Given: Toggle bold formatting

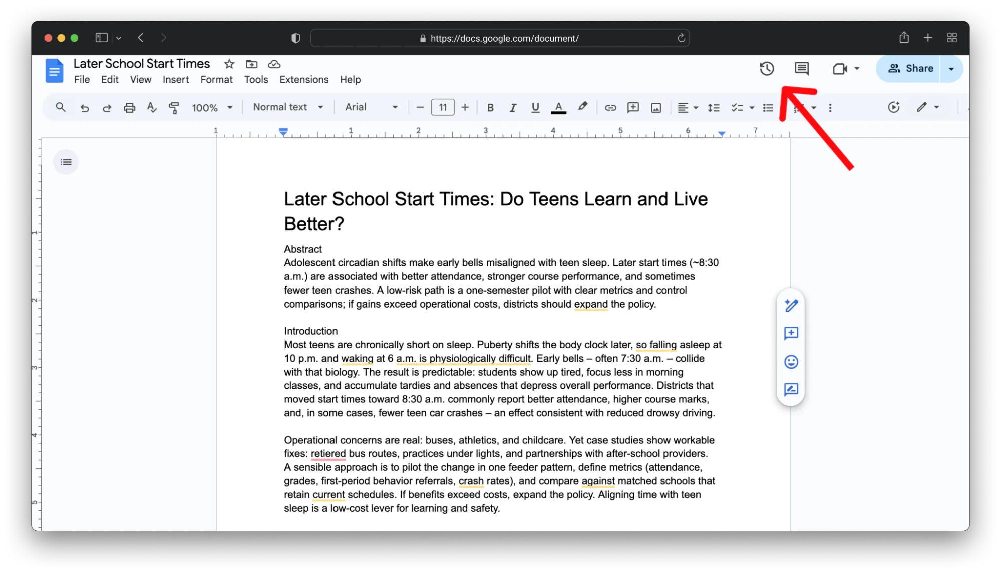Looking at the screenshot, I should coord(490,108).
